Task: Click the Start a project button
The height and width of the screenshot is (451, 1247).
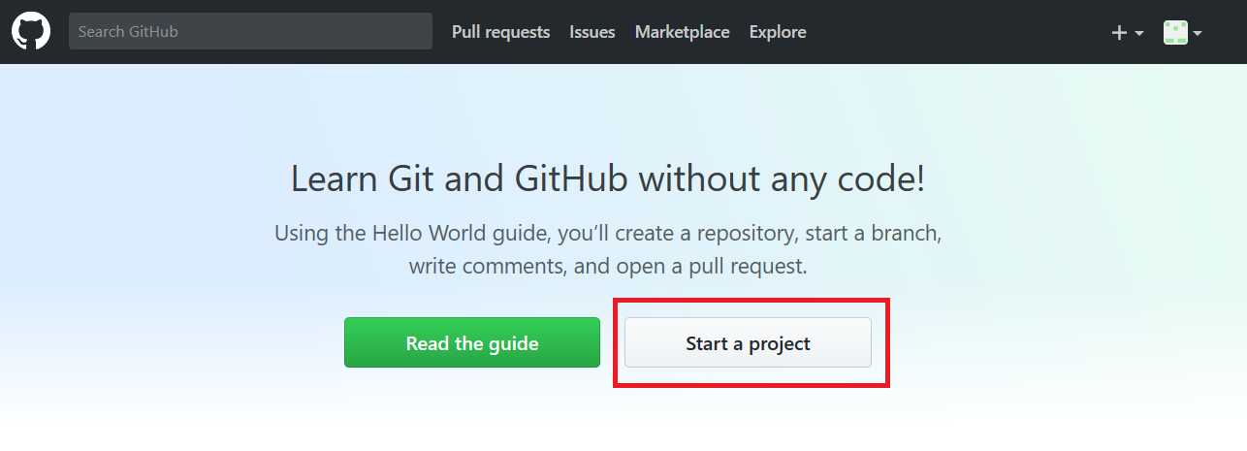Action: 748,342
